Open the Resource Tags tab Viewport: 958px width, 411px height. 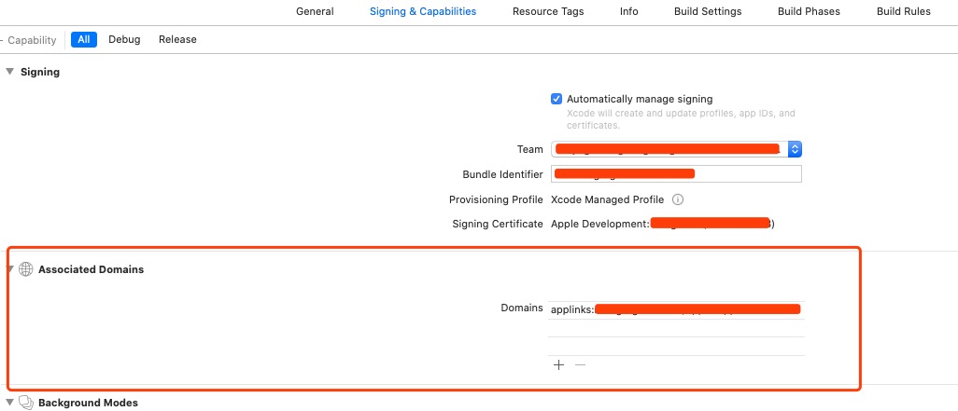coord(548,11)
